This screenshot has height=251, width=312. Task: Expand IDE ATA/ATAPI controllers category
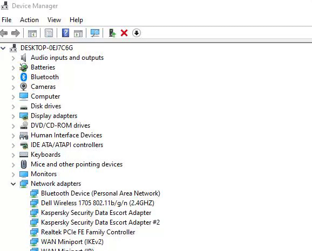pyautogui.click(x=13, y=146)
